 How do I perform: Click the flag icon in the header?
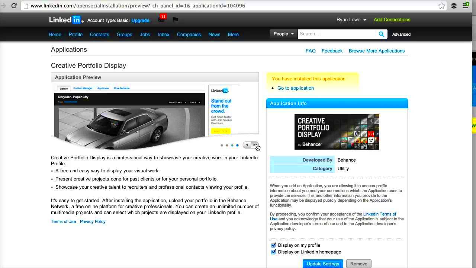coord(175,19)
